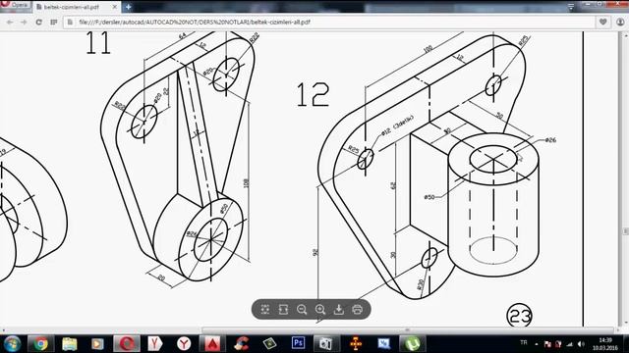Image resolution: width=629 pixels, height=353 pixels.
Task: Click the volume speaker tray icon
Action: [x=581, y=344]
